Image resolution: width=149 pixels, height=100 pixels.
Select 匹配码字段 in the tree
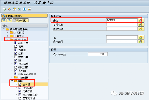coord(29,98)
